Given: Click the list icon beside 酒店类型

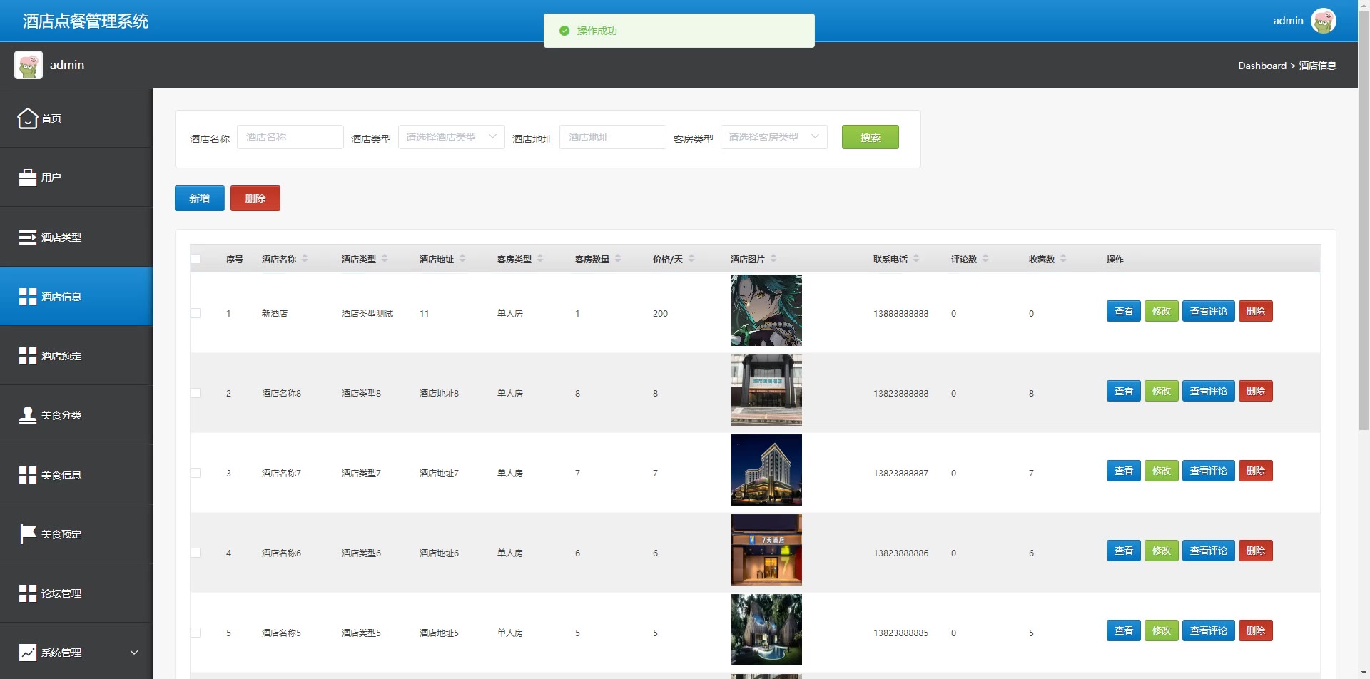Looking at the screenshot, I should point(27,237).
